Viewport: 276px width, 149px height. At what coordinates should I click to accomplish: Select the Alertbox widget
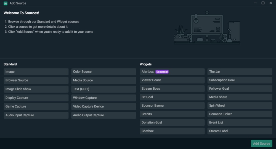(172, 72)
